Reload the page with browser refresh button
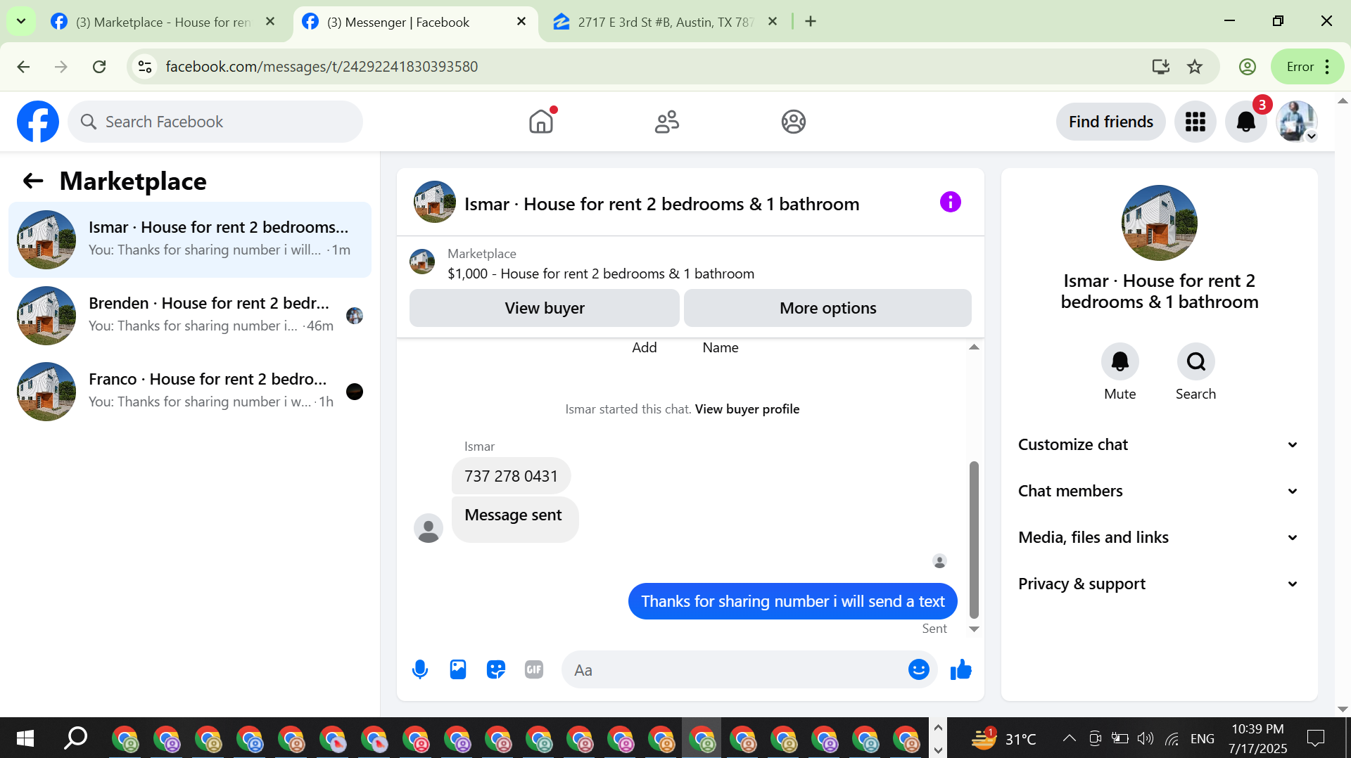This screenshot has height=758, width=1351. (x=99, y=67)
